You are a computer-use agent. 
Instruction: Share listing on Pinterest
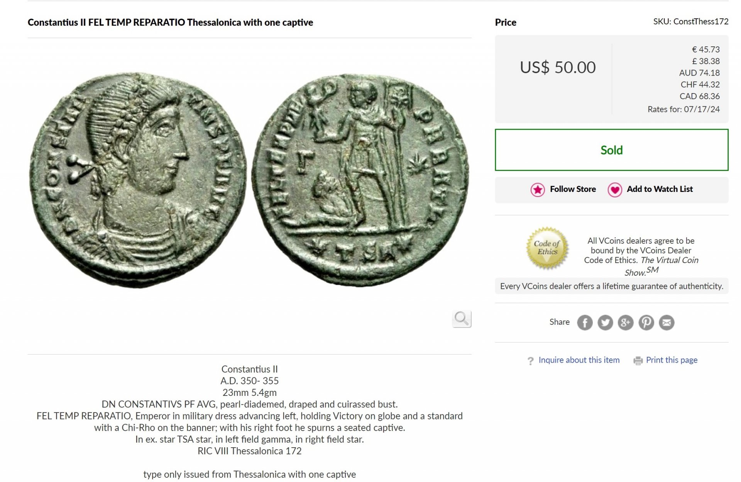646,322
